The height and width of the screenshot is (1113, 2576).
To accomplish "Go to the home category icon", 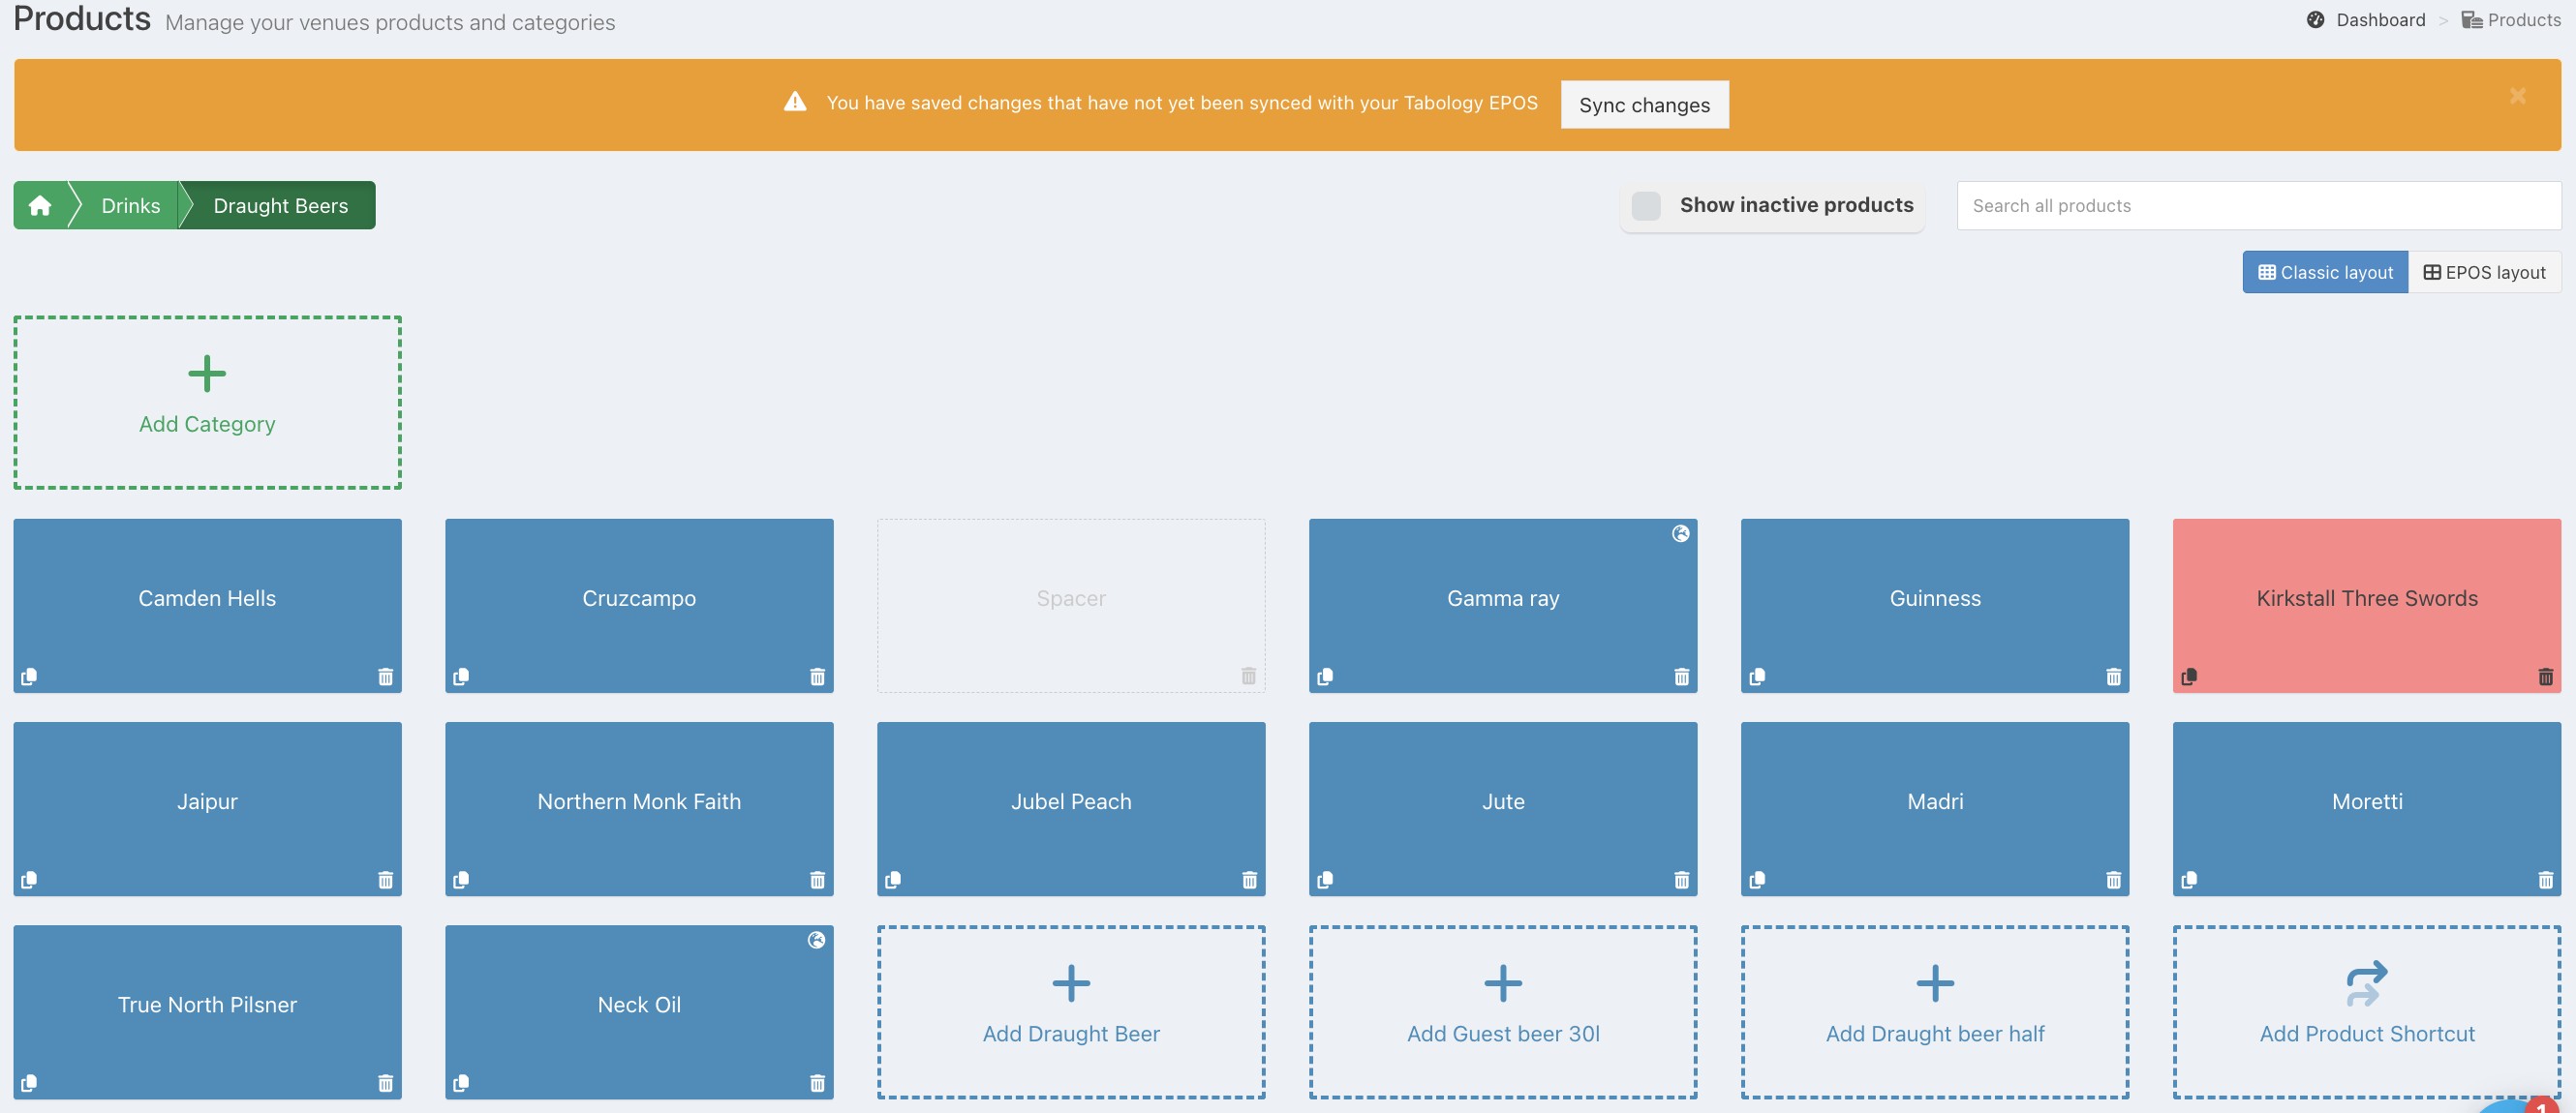I will [x=40, y=206].
